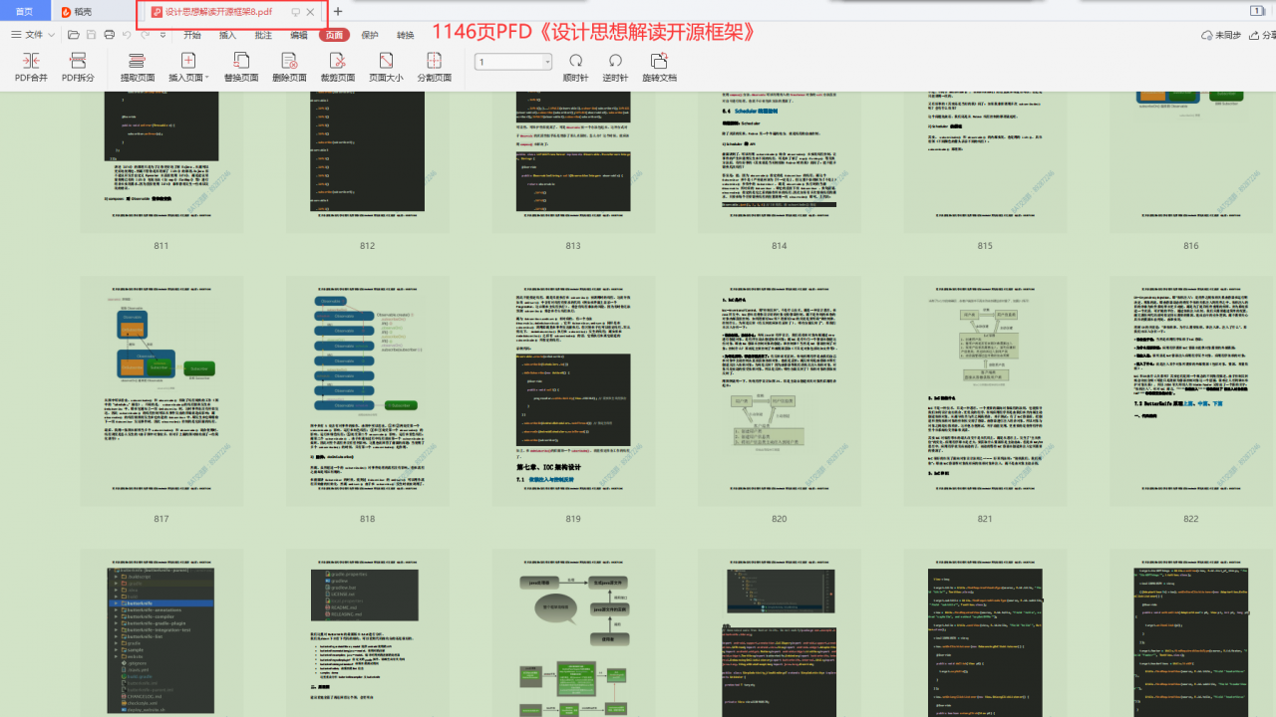Click the print icon in quick toolbar
This screenshot has width=1276, height=717.
point(109,35)
